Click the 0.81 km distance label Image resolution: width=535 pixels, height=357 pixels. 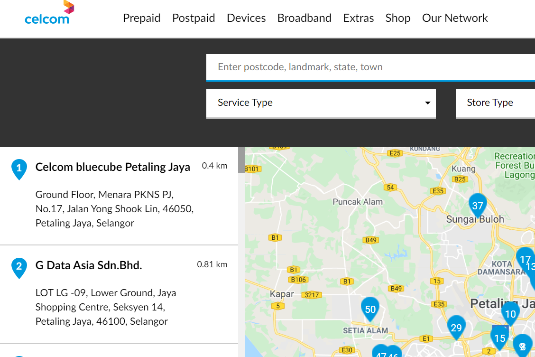click(212, 264)
